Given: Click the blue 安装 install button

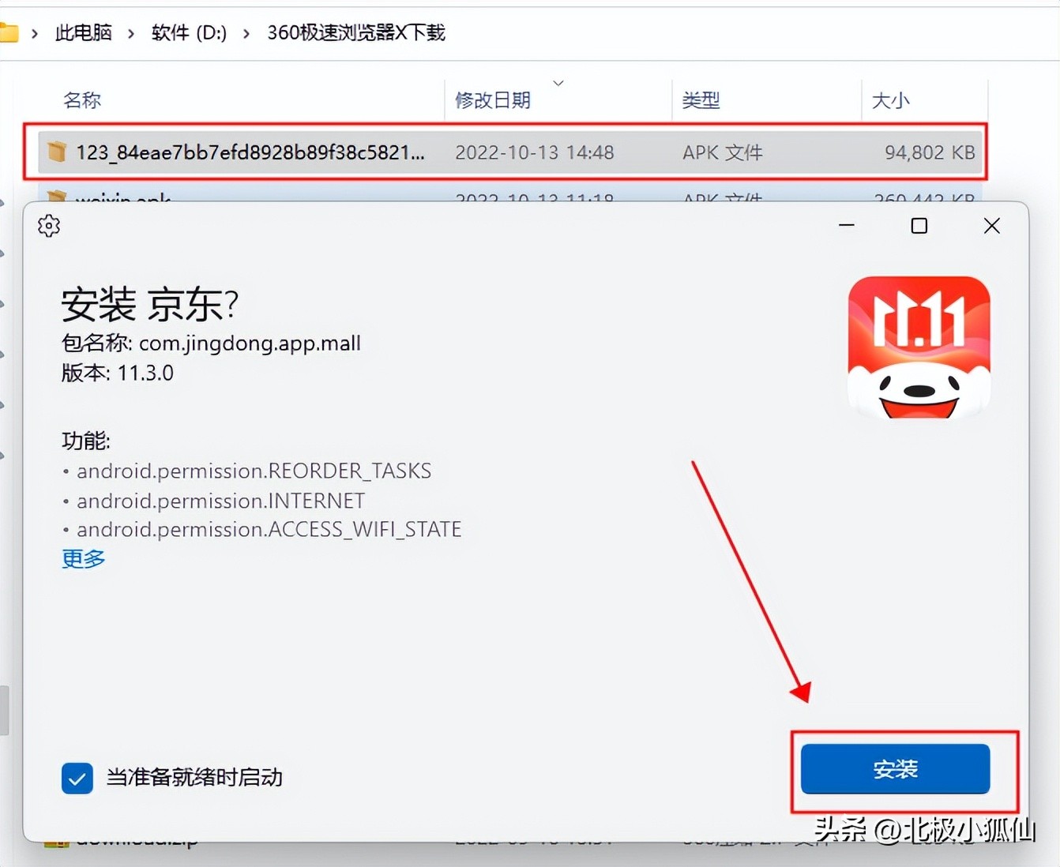Looking at the screenshot, I should point(895,769).
